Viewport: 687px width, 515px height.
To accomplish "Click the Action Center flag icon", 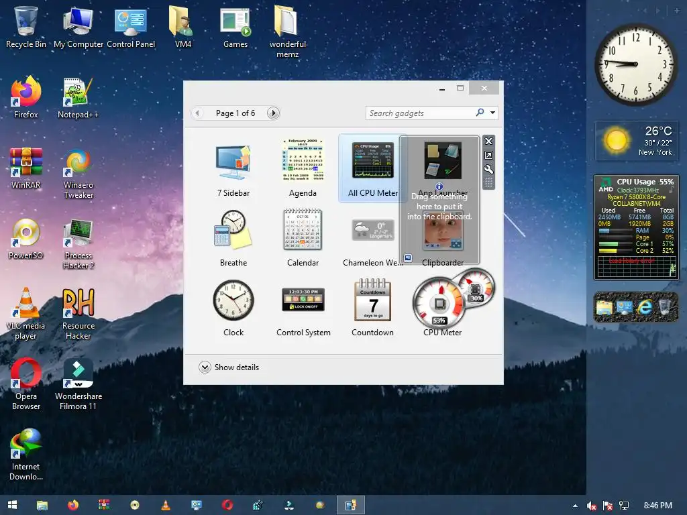I will pyautogui.click(x=608, y=506).
